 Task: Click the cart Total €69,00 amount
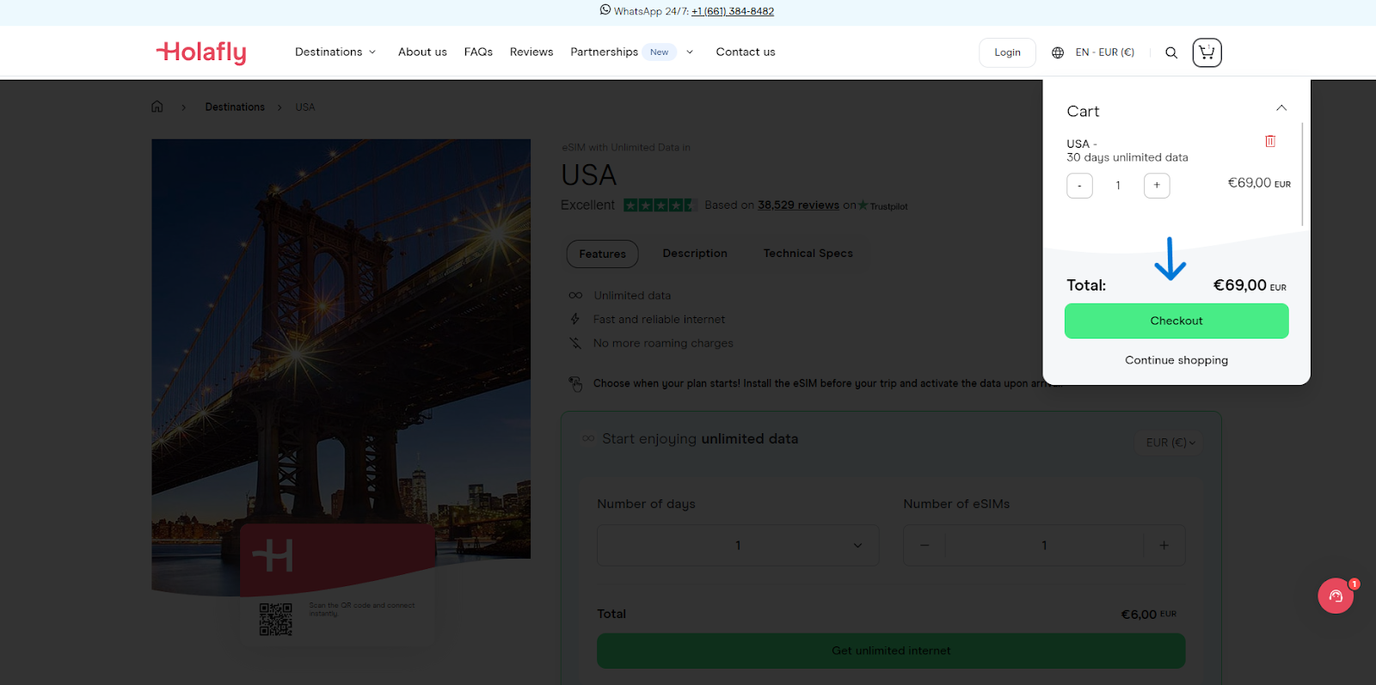pos(1250,285)
